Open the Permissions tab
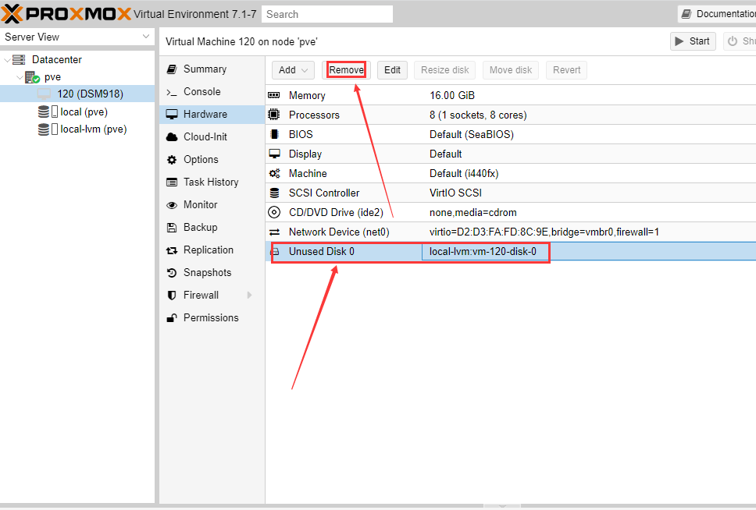The width and height of the screenshot is (756, 510). 212,318
